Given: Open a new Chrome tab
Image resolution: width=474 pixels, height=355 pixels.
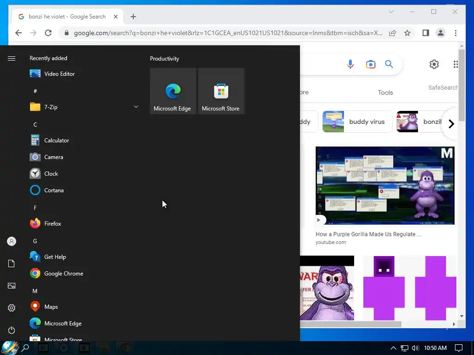Looking at the screenshot, I should coord(133,17).
